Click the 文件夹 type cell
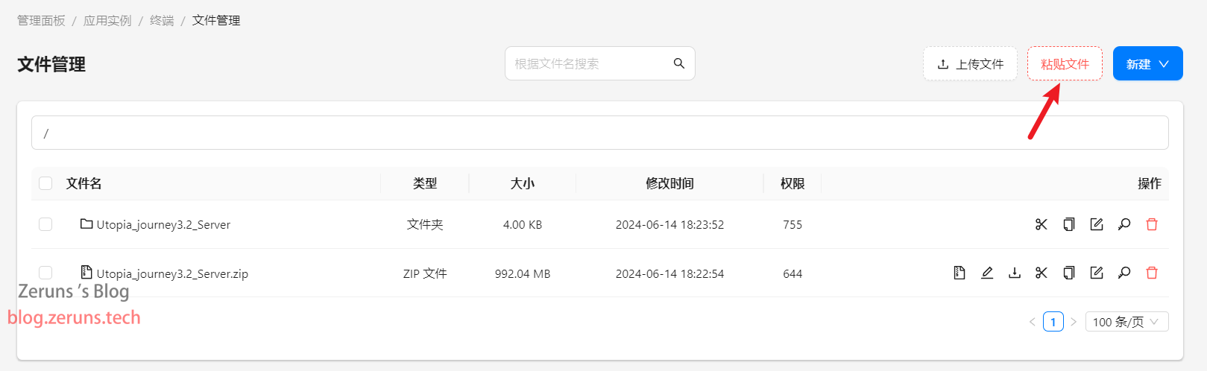Viewport: 1207px width, 371px height. (425, 224)
